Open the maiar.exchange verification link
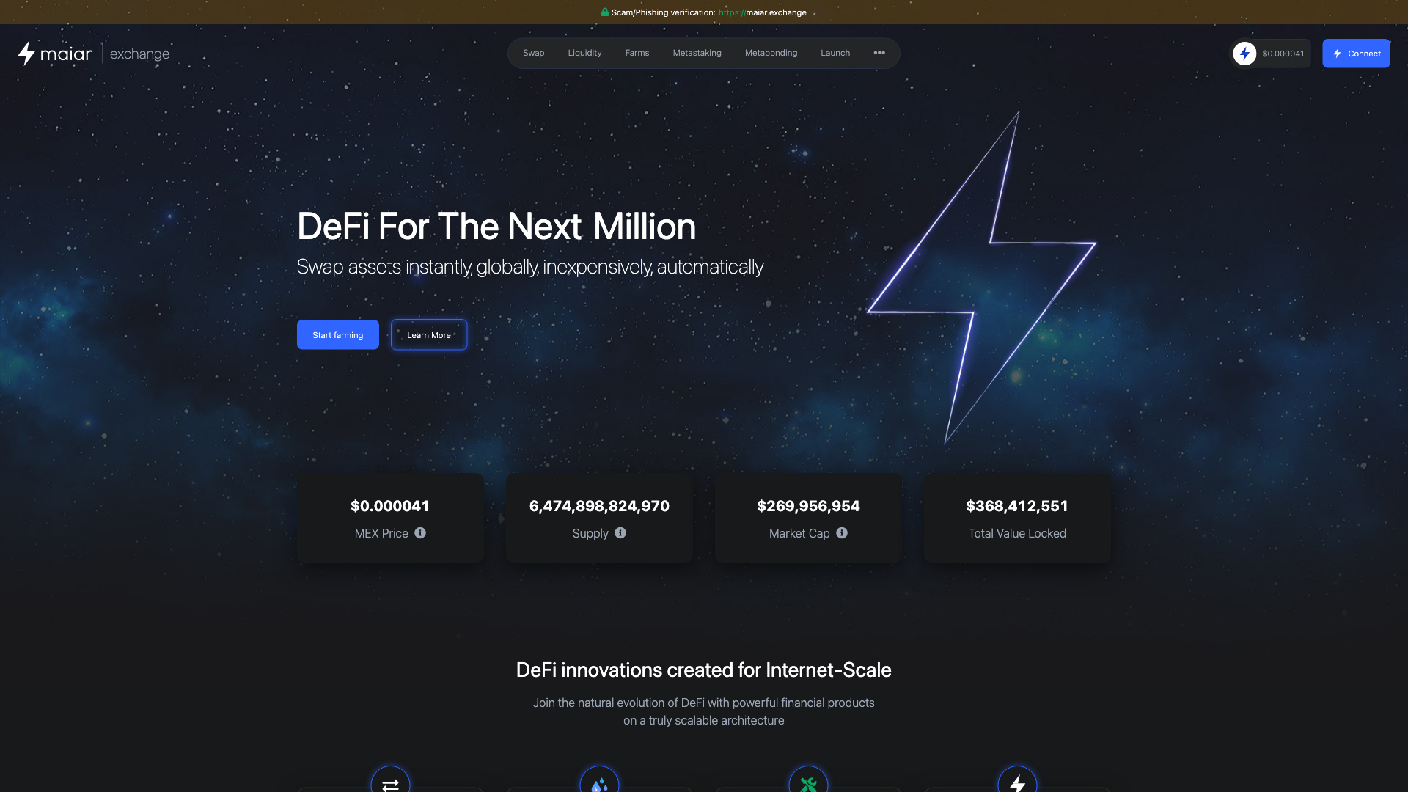Screen dimensions: 1408x792 tap(763, 12)
